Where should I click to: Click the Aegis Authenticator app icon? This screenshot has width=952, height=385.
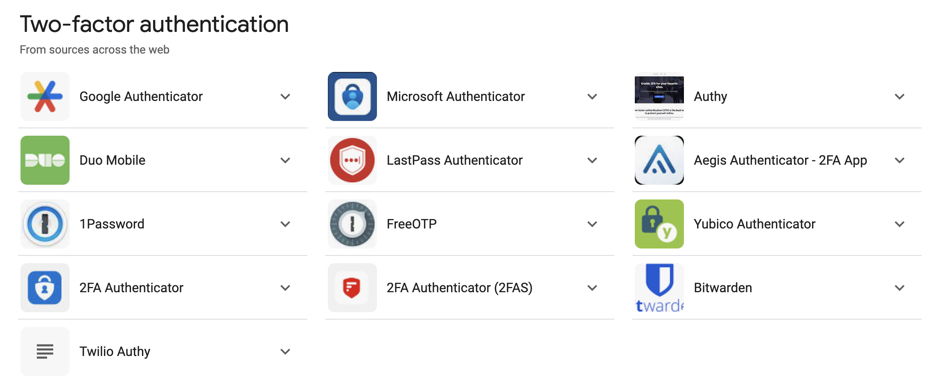[659, 160]
